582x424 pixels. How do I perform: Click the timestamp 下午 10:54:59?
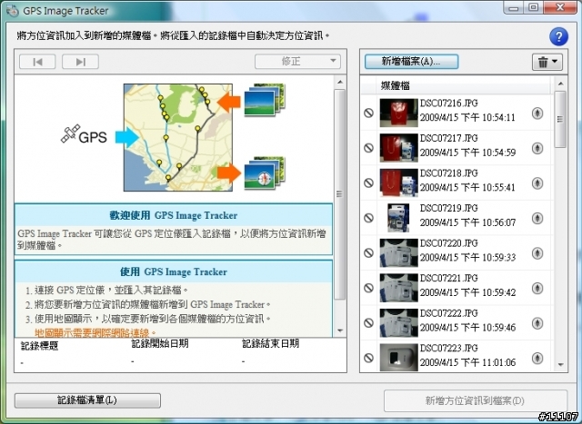click(488, 153)
